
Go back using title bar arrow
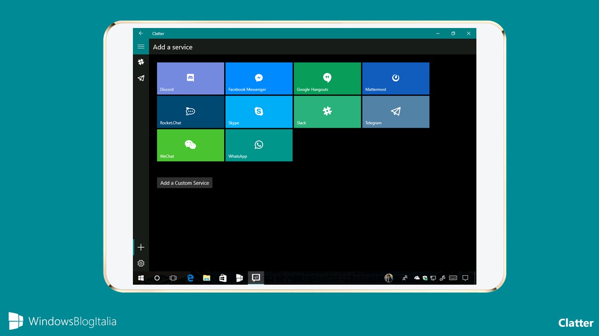coord(141,34)
